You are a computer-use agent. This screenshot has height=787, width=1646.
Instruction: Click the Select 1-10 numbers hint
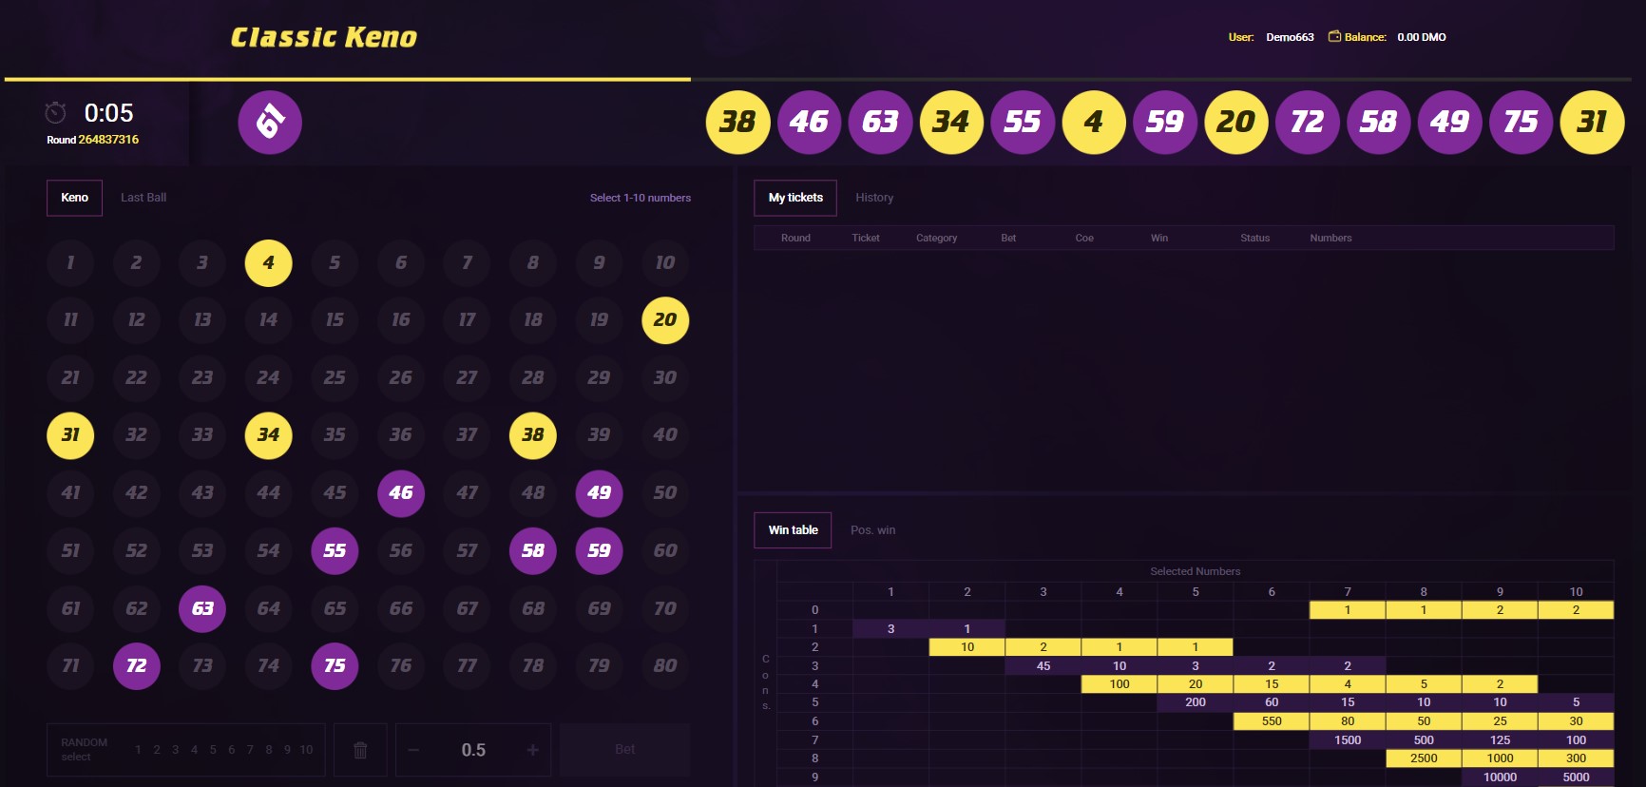click(641, 198)
